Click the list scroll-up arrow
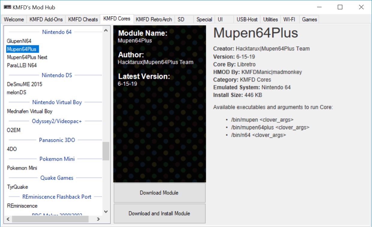Viewport: 372px width, 227px height. 106,30
